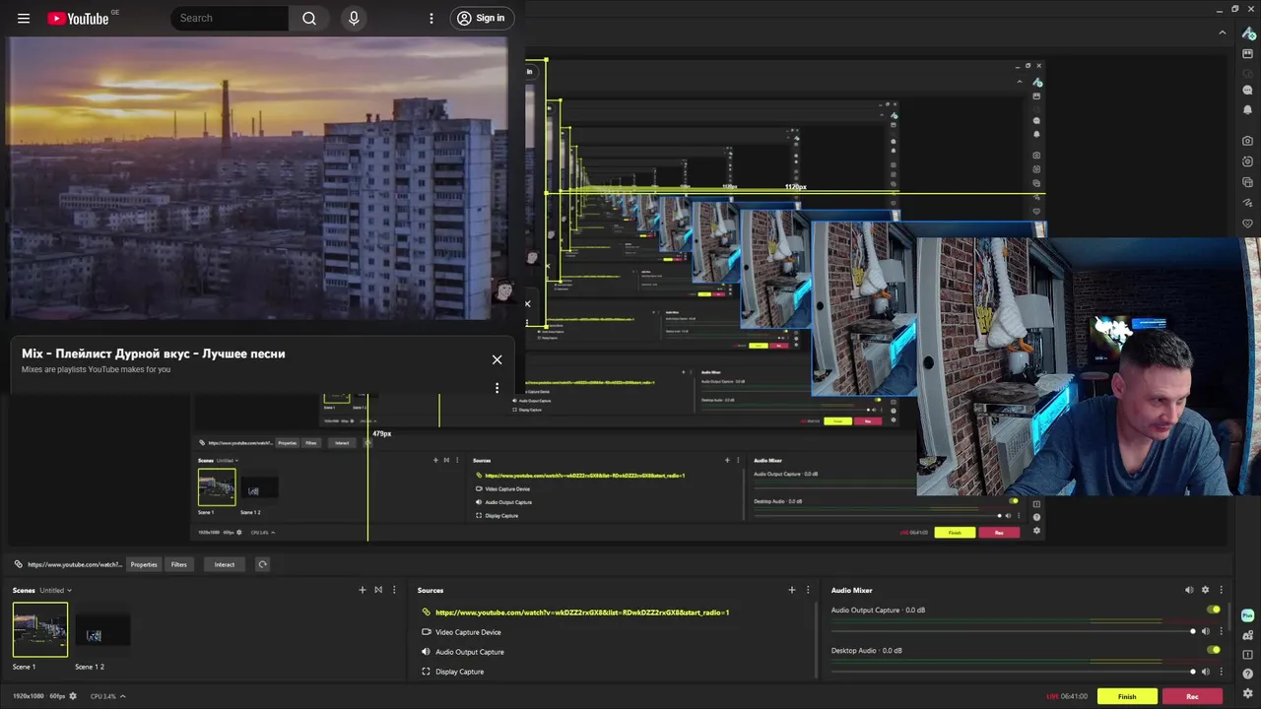Open the Mix playlist options menu
The height and width of the screenshot is (709, 1261).
coord(497,387)
